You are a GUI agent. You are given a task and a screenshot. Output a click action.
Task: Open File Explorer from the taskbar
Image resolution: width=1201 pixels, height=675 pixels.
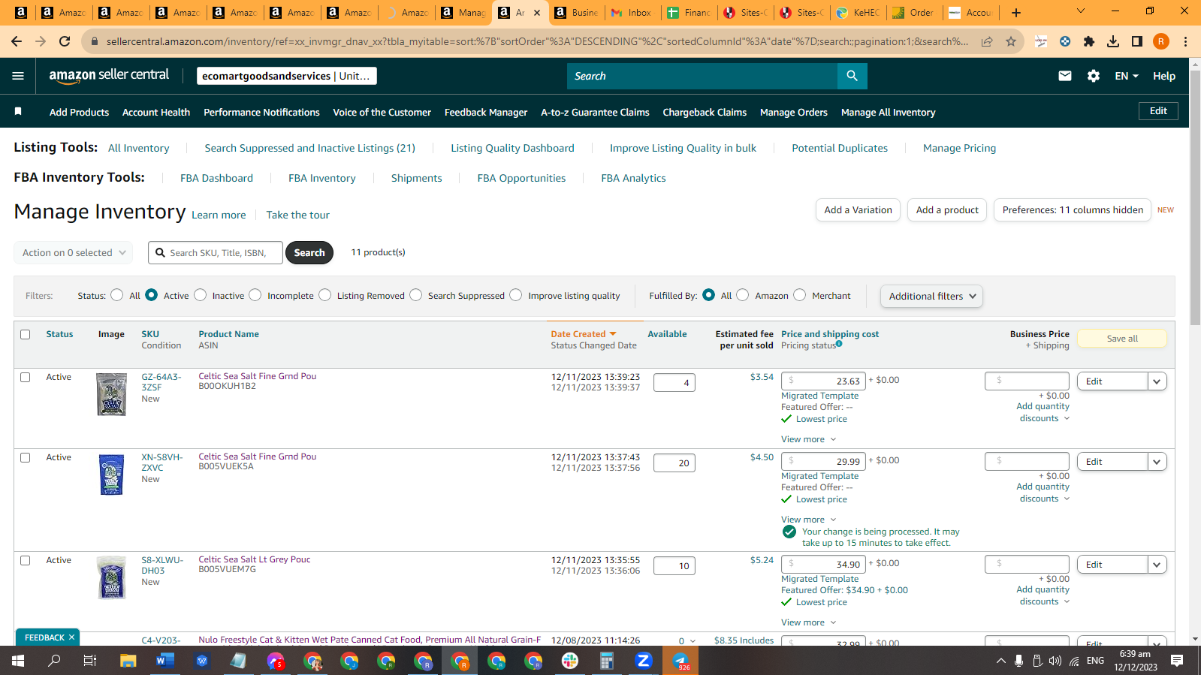(x=128, y=661)
